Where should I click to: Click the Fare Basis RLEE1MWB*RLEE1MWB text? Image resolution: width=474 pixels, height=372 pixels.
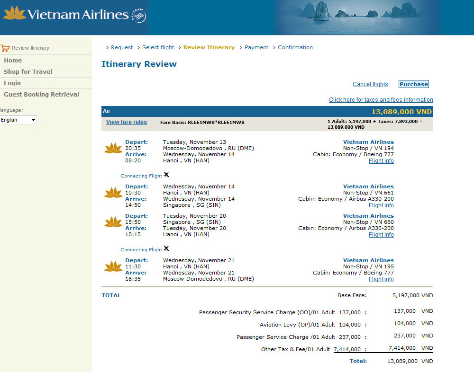pyautogui.click(x=202, y=122)
